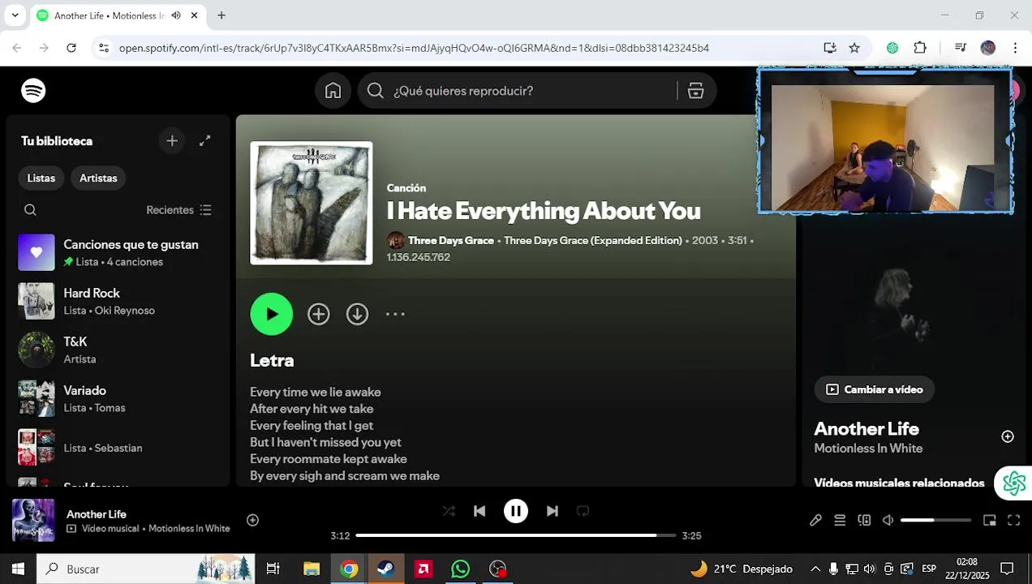Mute the Spotify volume

click(888, 520)
